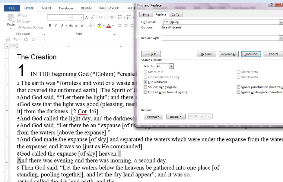Clear all formatting eraser icon
Viewport: 283px width, 182px height.
(x=112, y=17)
